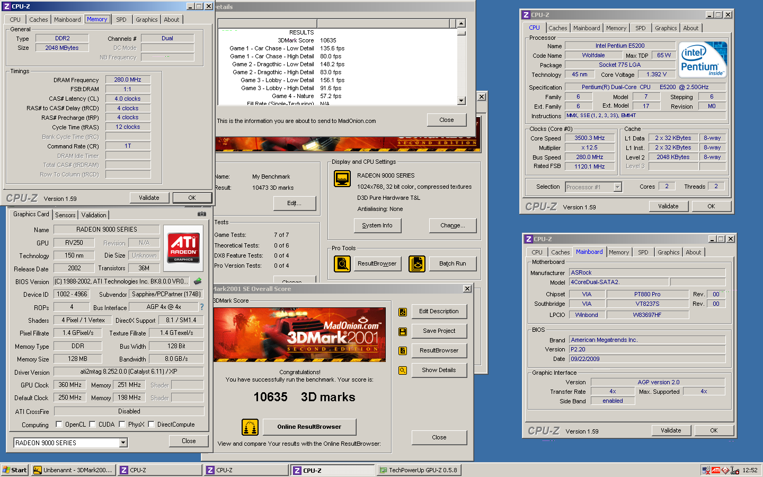Open Unbenannt - 3DMark2001 taskbar item
The height and width of the screenshot is (477, 763).
click(x=73, y=470)
